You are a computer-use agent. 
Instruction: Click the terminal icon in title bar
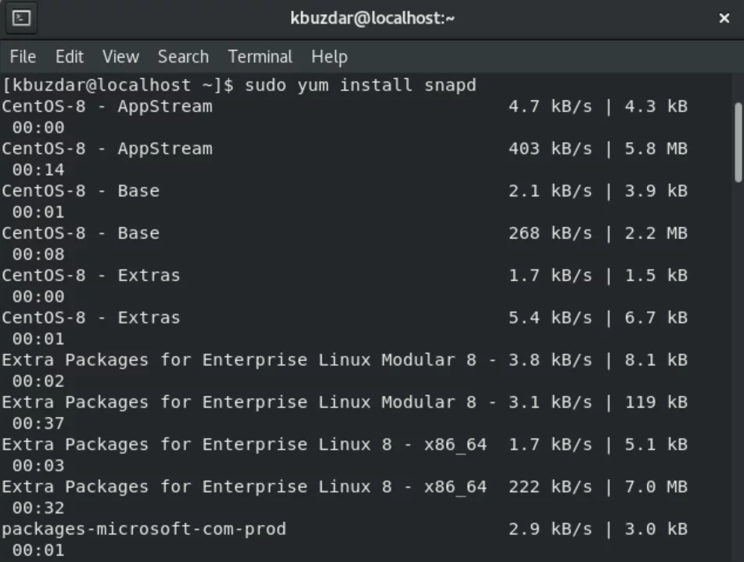point(21,19)
